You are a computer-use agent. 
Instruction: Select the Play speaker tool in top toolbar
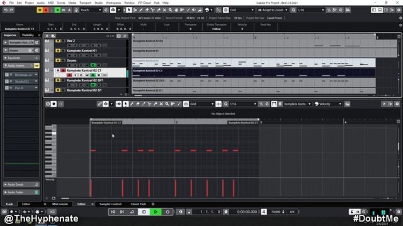[194, 10]
